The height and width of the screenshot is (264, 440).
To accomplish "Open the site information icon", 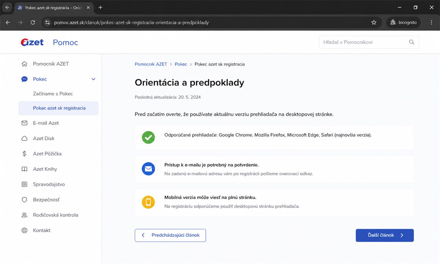I will [47, 22].
